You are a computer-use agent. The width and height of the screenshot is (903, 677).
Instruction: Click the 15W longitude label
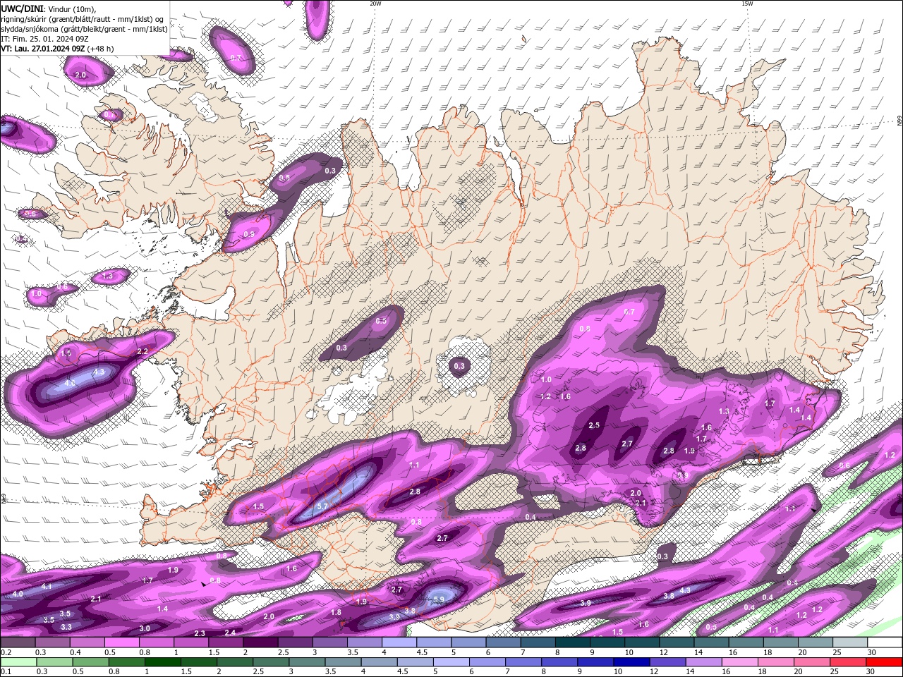coord(747,4)
